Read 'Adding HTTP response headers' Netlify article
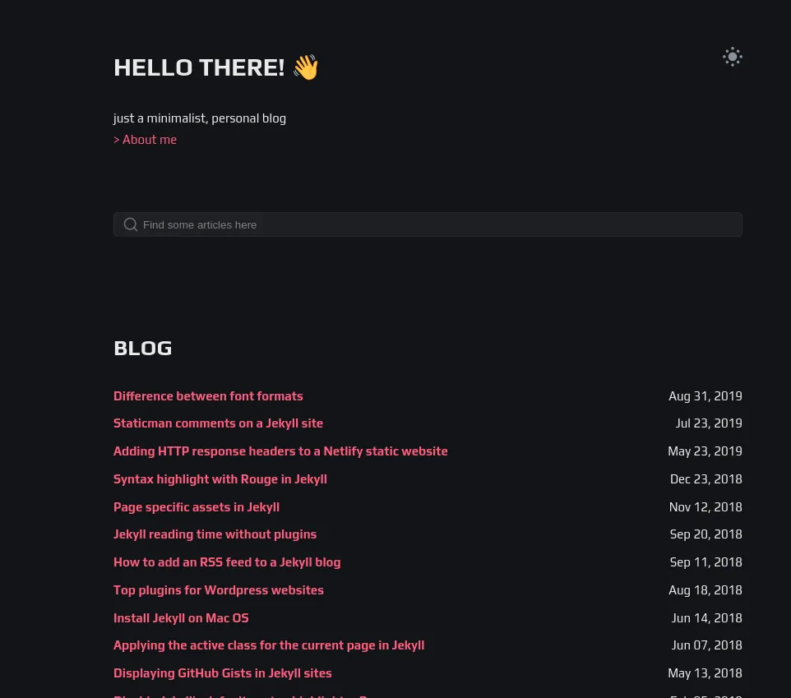The width and height of the screenshot is (791, 698). point(280,451)
